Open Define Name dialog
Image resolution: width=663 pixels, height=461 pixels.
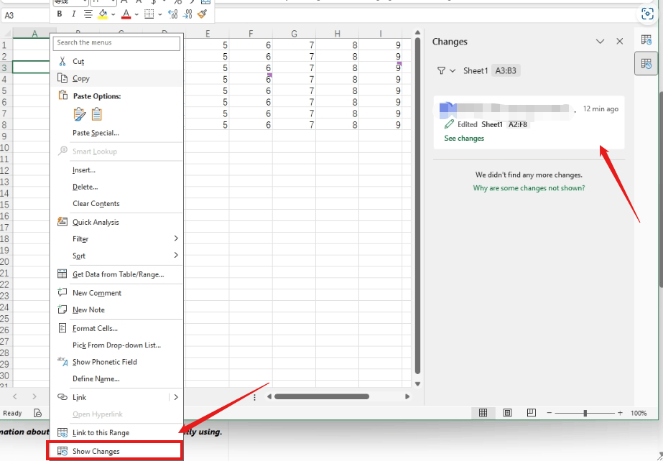(116, 379)
